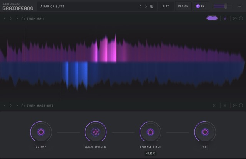Switch to the Design tab
Image resolution: width=246 pixels, height=159 pixels.
pos(183,6)
